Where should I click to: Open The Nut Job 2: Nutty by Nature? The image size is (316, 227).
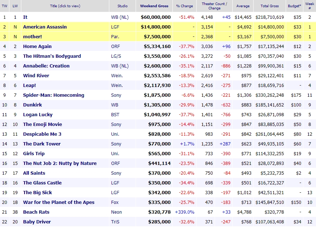coord(60,163)
